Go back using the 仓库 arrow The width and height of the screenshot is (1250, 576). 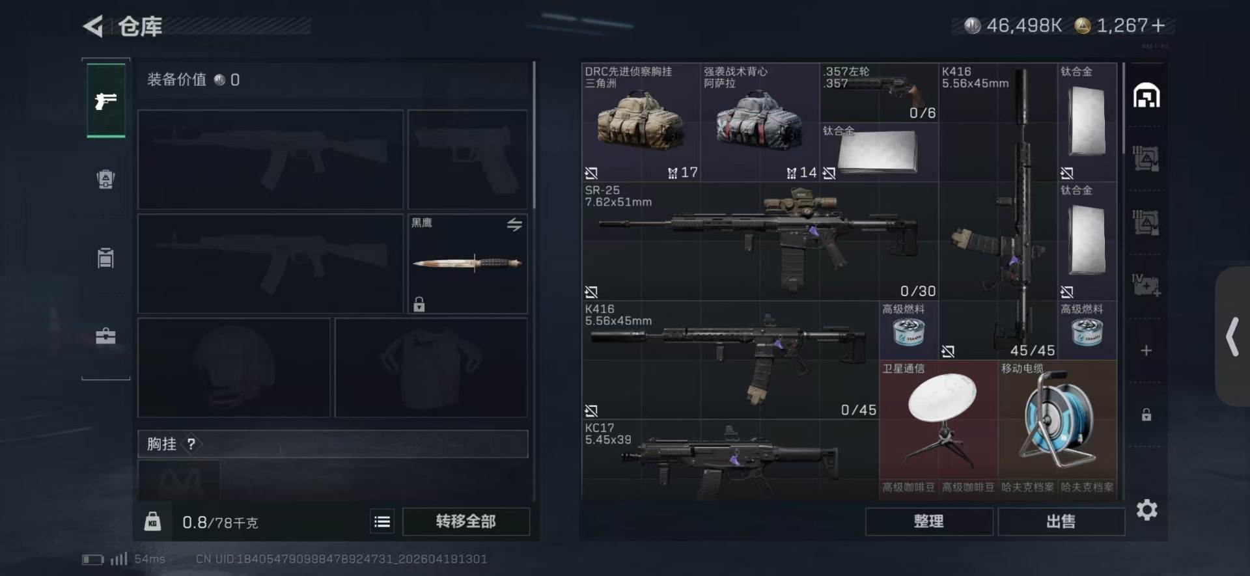[x=93, y=27]
